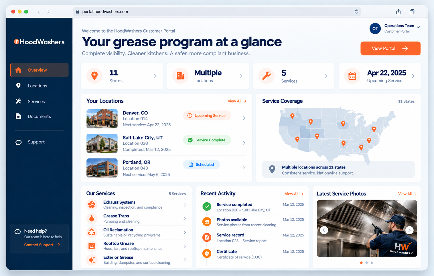Viewport: 434px width, 276px height.
Task: Click the Certificate shield icon
Action: pos(207,253)
